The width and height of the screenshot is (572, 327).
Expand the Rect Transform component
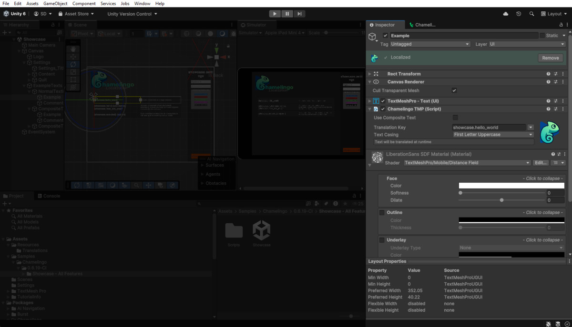369,74
